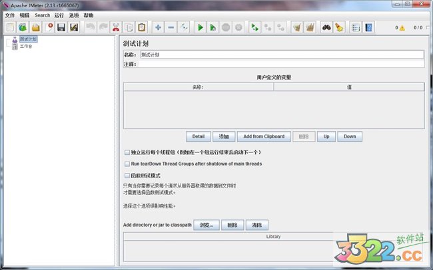Screen dimensions: 433x270
Task: Click the Collapse All minus icon
Action: click(x=171, y=27)
